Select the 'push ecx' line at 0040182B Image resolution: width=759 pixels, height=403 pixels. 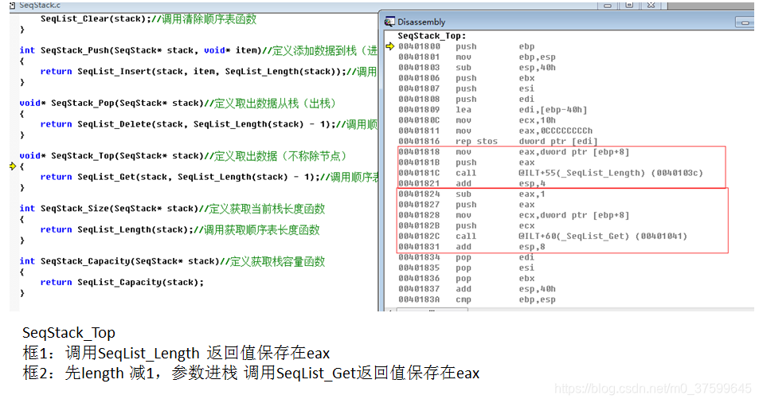(467, 226)
